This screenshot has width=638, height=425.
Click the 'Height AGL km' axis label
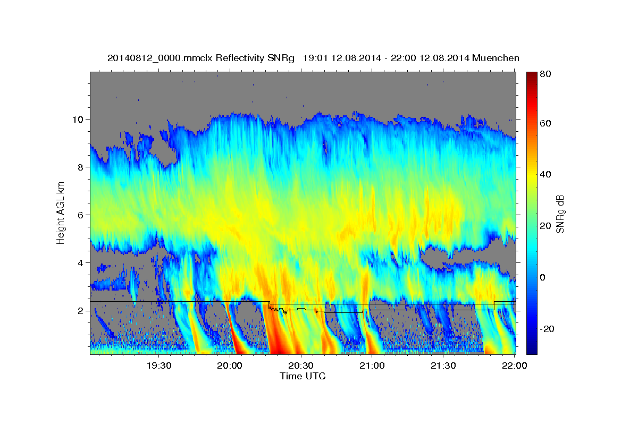click(61, 214)
